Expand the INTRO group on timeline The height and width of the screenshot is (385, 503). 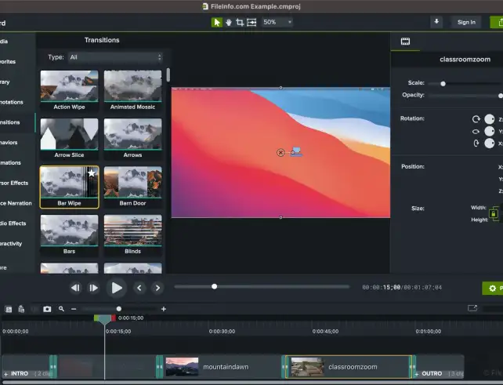click(5, 374)
